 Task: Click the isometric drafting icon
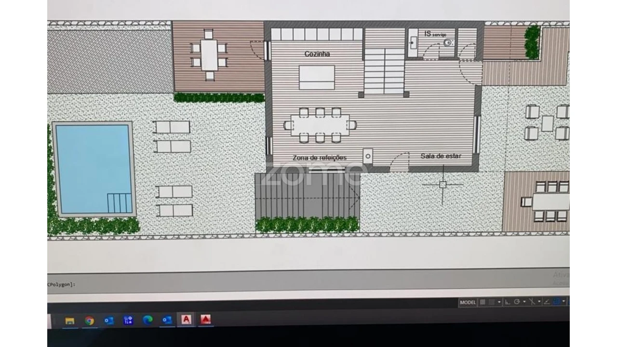tap(532, 302)
